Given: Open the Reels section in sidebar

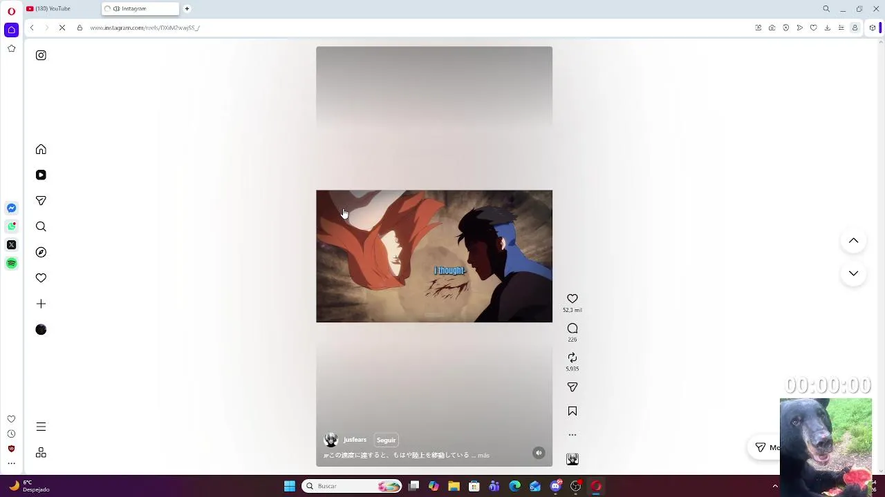Looking at the screenshot, I should [41, 175].
